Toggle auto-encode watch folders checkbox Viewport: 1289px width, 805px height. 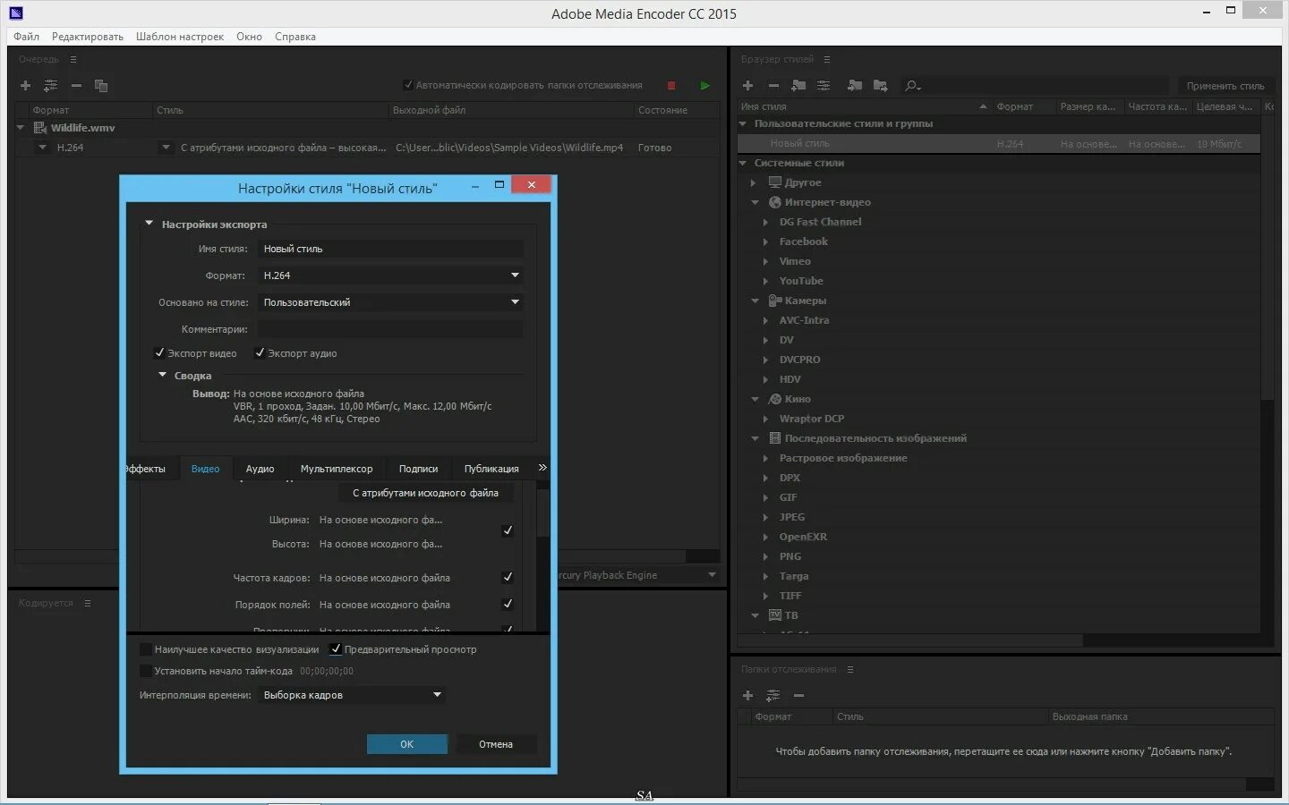click(x=408, y=85)
